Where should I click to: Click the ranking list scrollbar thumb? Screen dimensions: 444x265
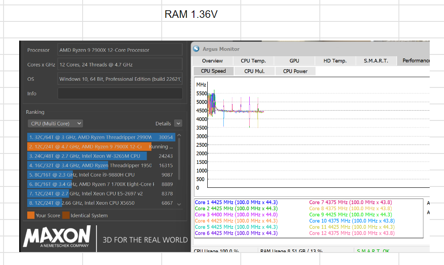tap(179, 159)
